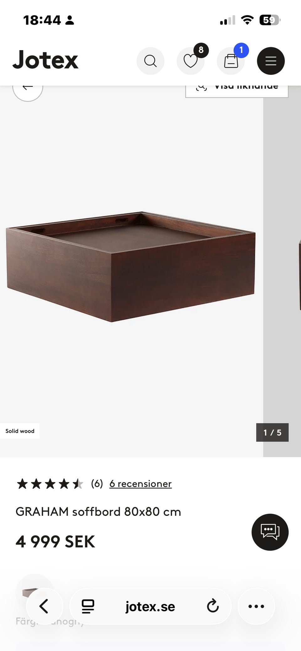Image resolution: width=301 pixels, height=651 pixels.
Task: Tap the main GRAHAM table product image
Action: tap(131, 267)
